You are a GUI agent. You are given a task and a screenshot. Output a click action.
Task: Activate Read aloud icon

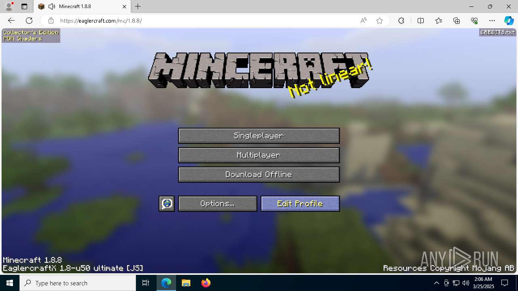[x=363, y=21]
